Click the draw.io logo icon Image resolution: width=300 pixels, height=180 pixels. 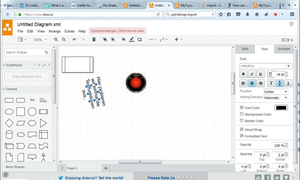[x=7, y=27]
